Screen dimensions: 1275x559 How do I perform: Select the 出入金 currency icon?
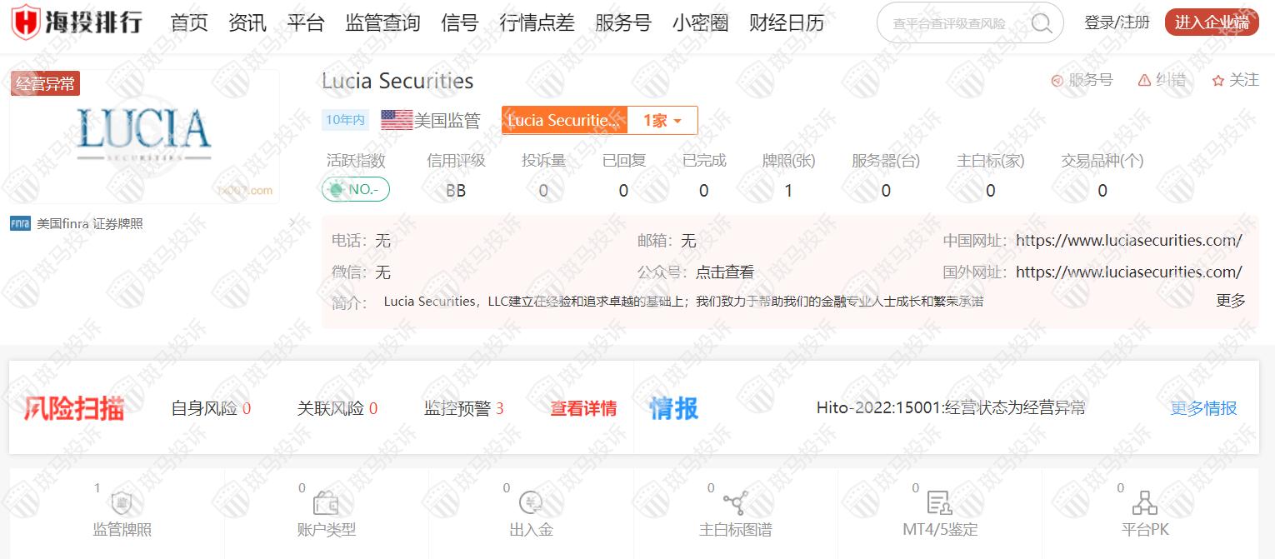click(531, 503)
